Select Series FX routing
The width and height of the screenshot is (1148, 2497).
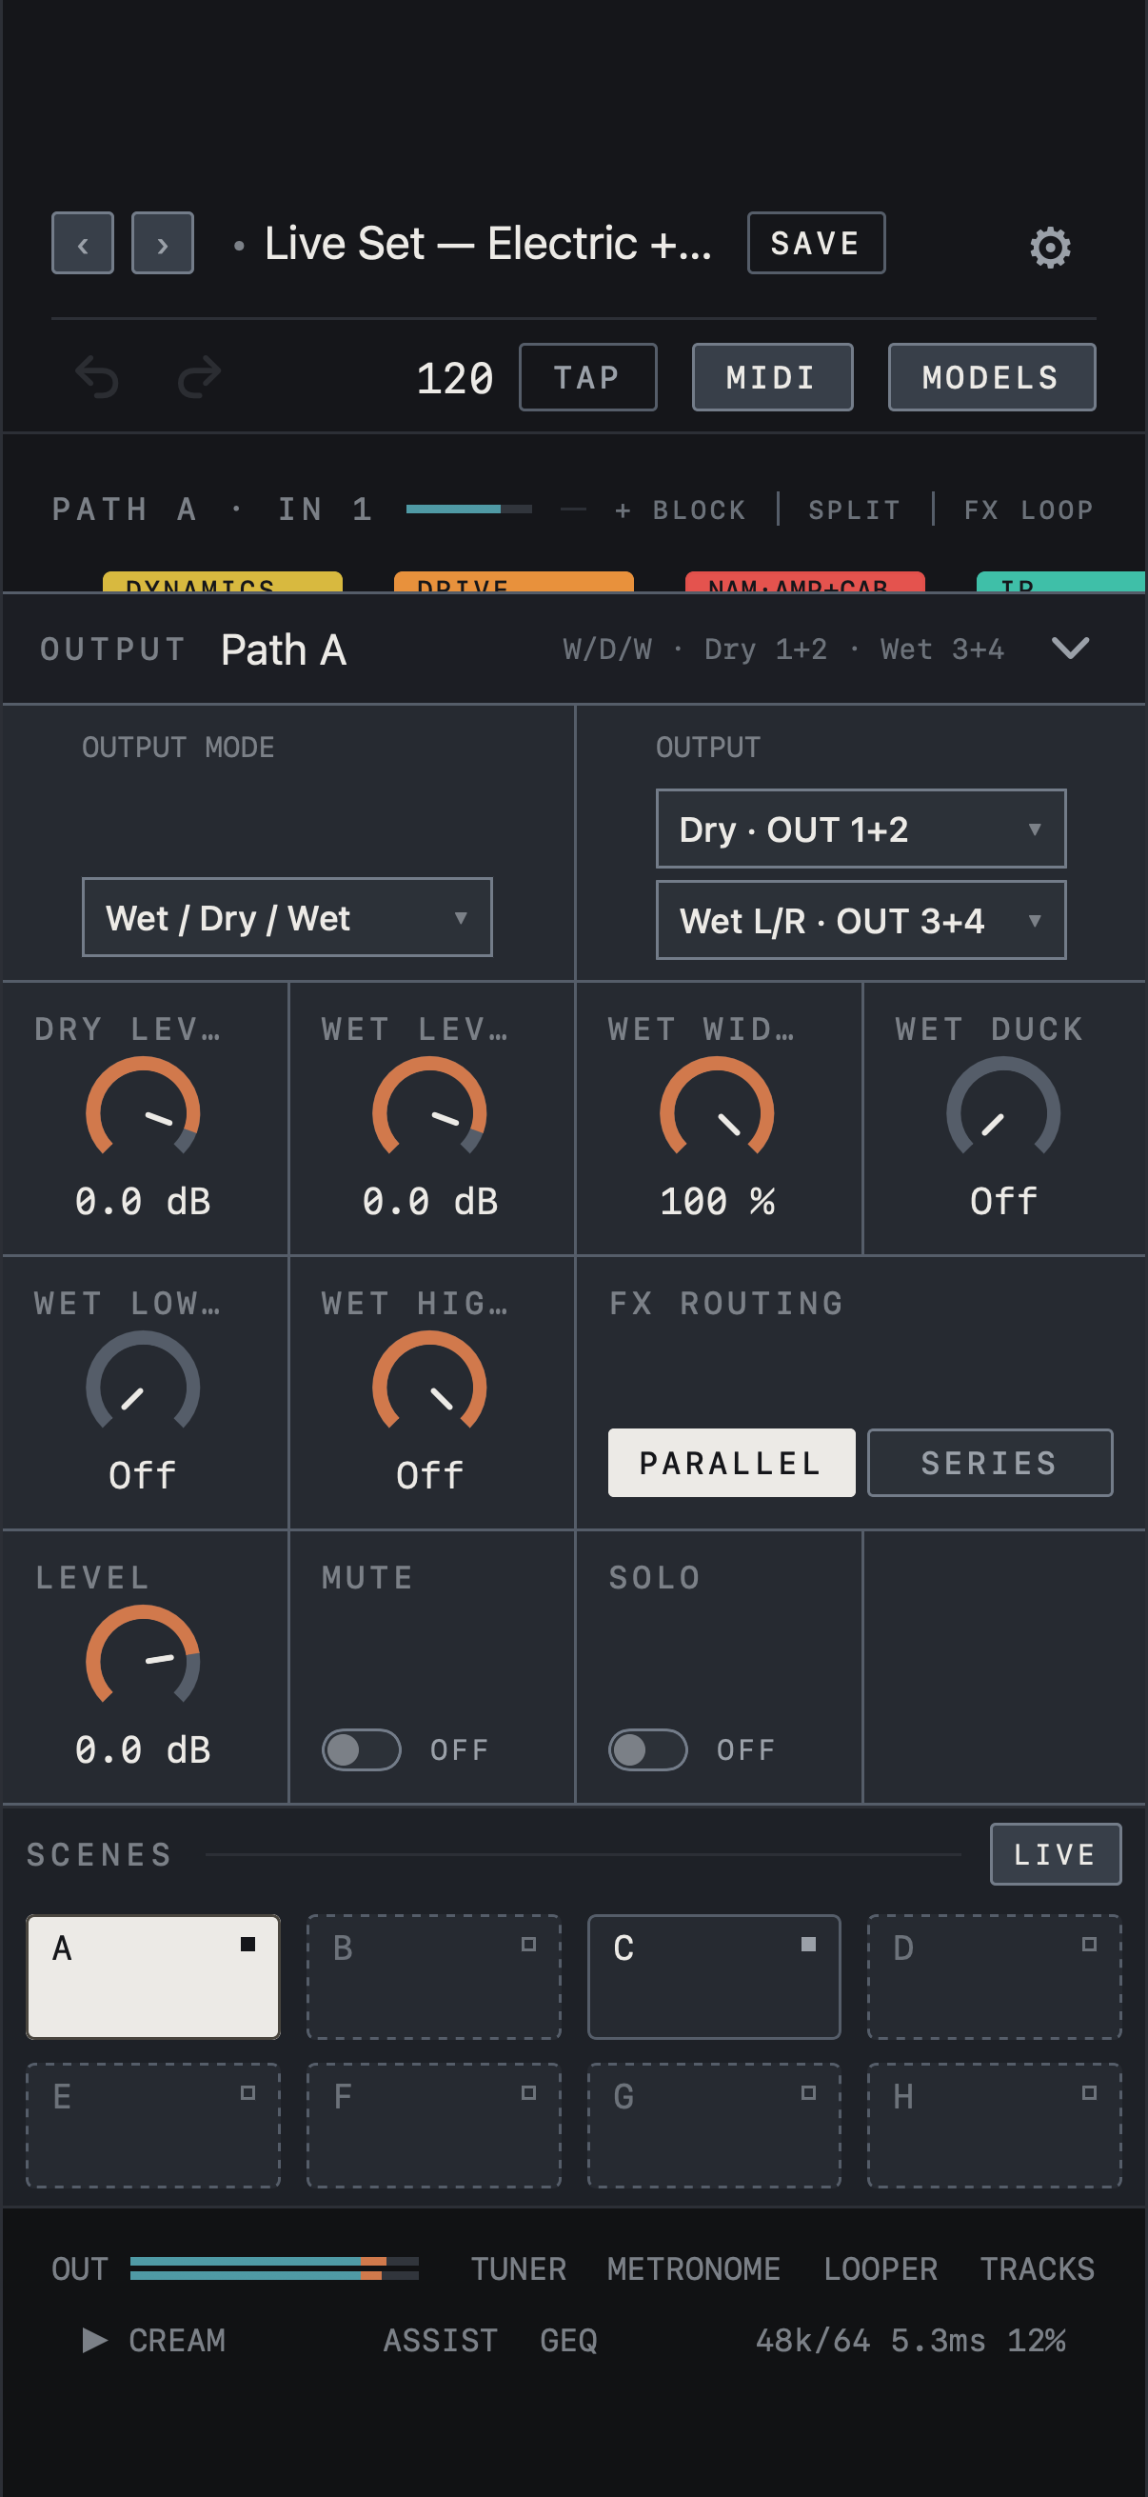click(x=989, y=1463)
